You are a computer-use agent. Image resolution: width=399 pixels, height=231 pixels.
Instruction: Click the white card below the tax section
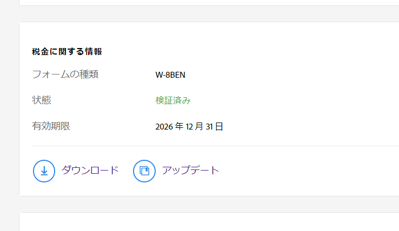(216, 222)
